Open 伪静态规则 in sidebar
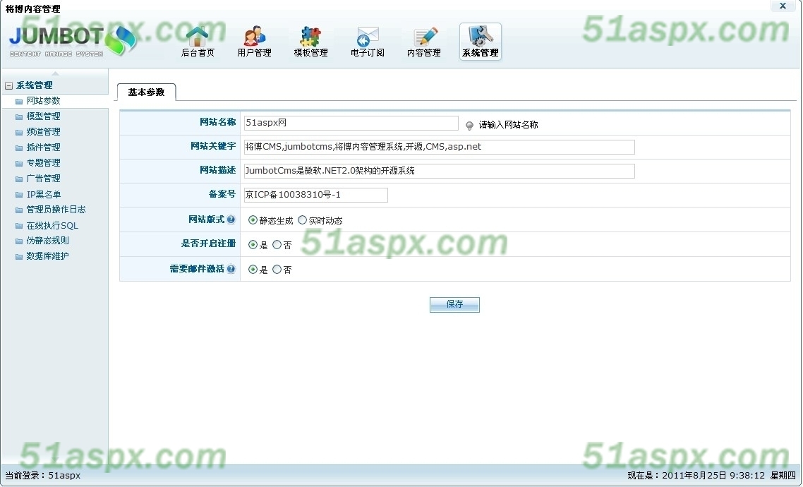 click(47, 240)
